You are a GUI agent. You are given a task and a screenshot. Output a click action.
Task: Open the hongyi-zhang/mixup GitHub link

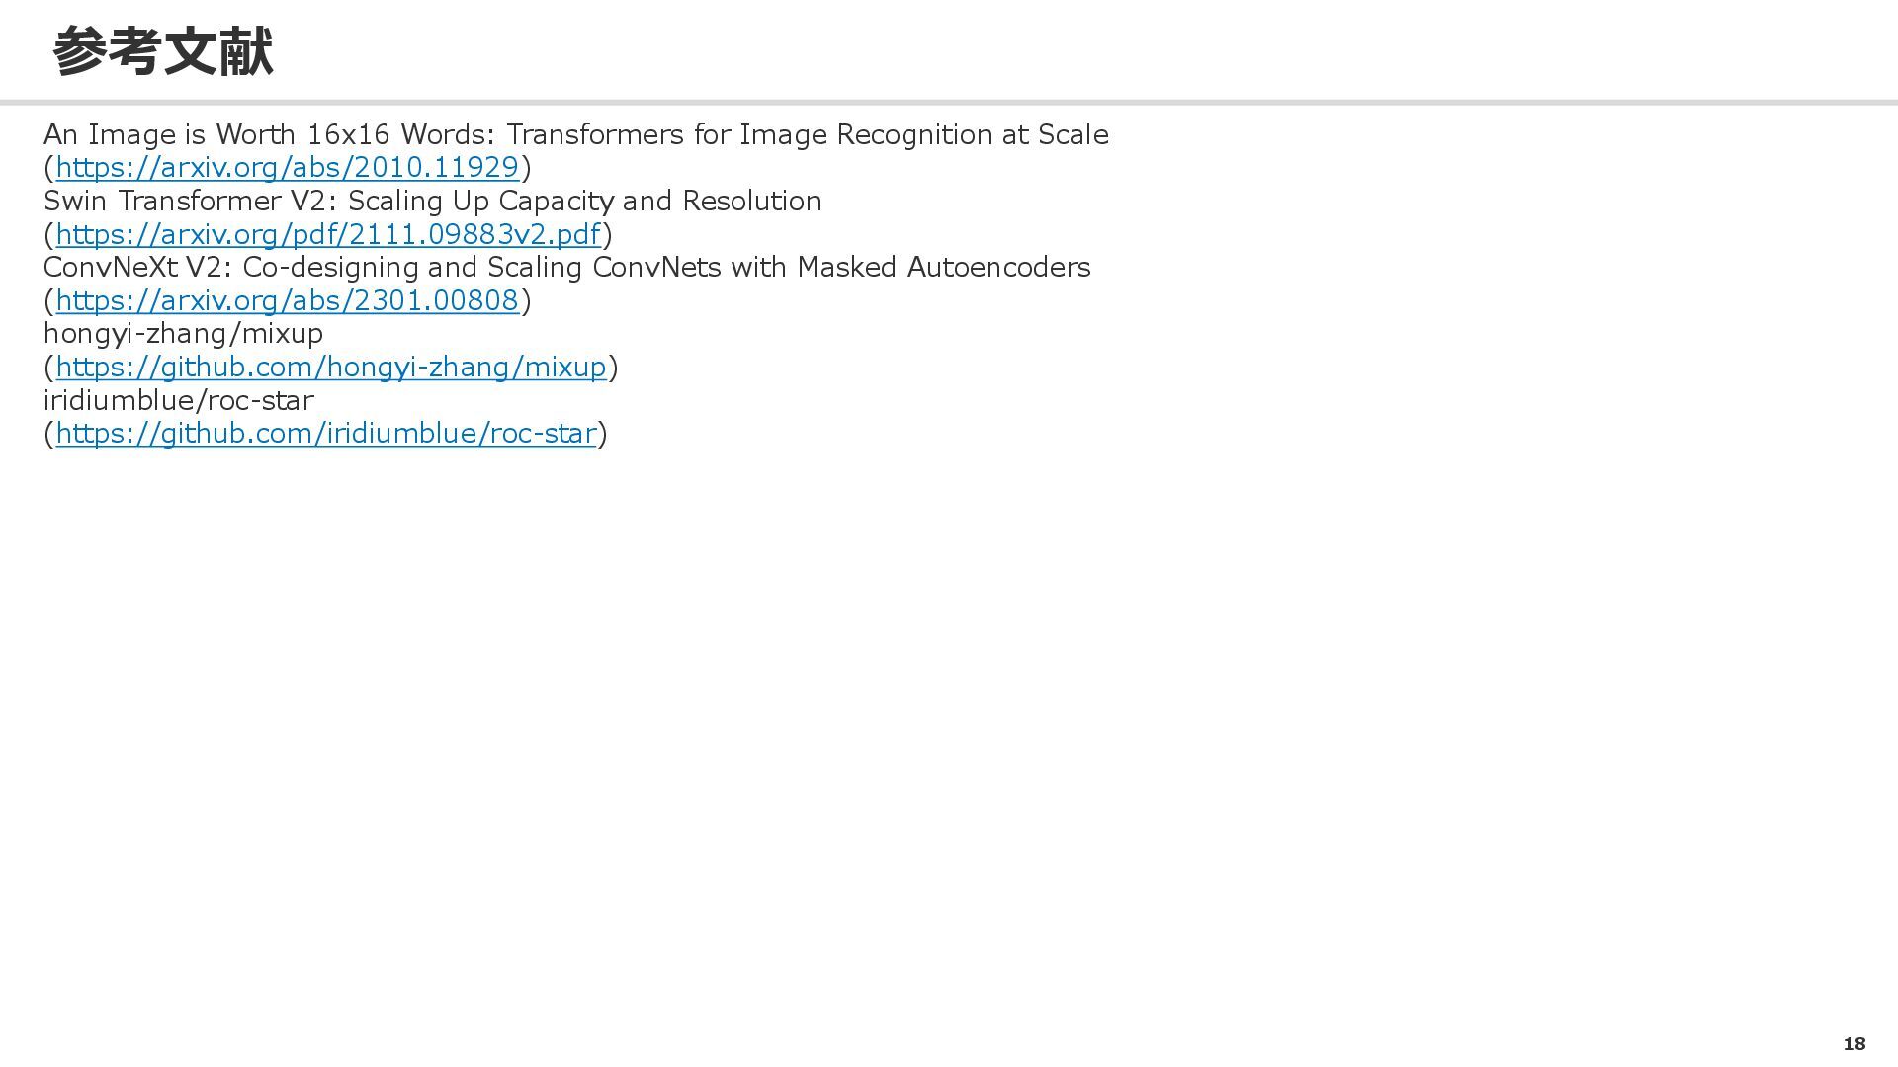(330, 367)
